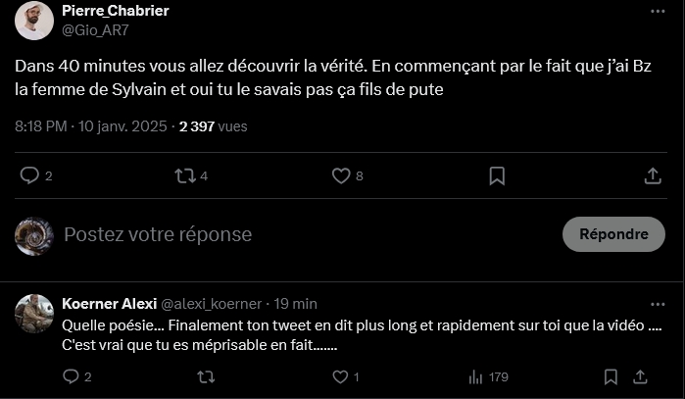
Task: Open the @alexi_koerner handle link
Action: tap(211, 304)
